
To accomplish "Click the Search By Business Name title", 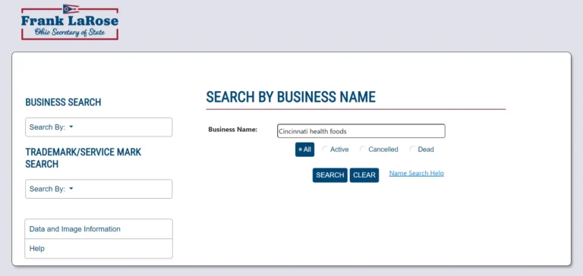I will coord(291,97).
